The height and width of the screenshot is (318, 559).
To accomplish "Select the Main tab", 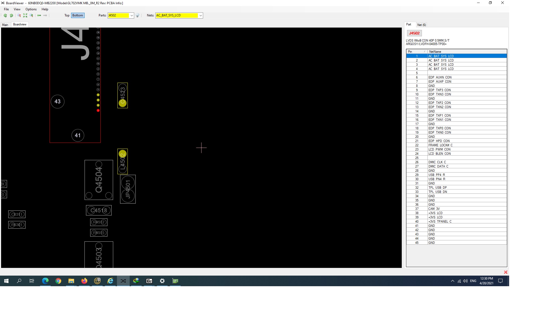I will pyautogui.click(x=5, y=25).
